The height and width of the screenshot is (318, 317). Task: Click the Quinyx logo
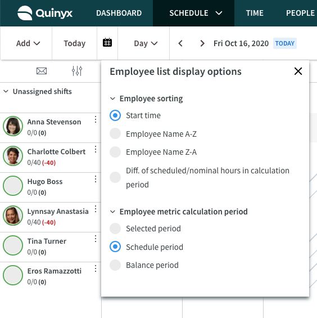point(45,13)
